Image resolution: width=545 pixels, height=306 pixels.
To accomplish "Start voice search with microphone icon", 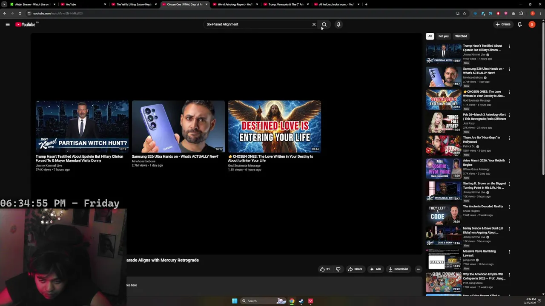I will coord(338,24).
